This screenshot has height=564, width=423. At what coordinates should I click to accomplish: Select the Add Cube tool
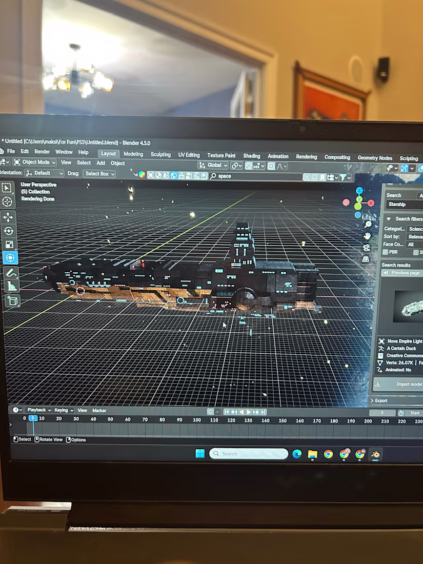click(13, 300)
